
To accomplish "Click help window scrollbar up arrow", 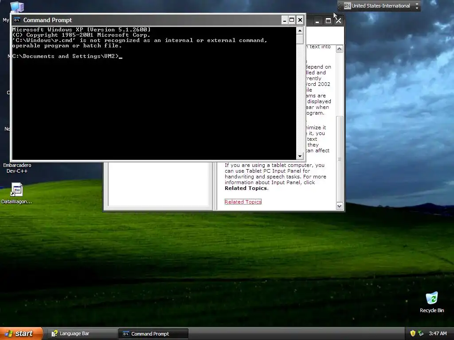I will pyautogui.click(x=339, y=49).
